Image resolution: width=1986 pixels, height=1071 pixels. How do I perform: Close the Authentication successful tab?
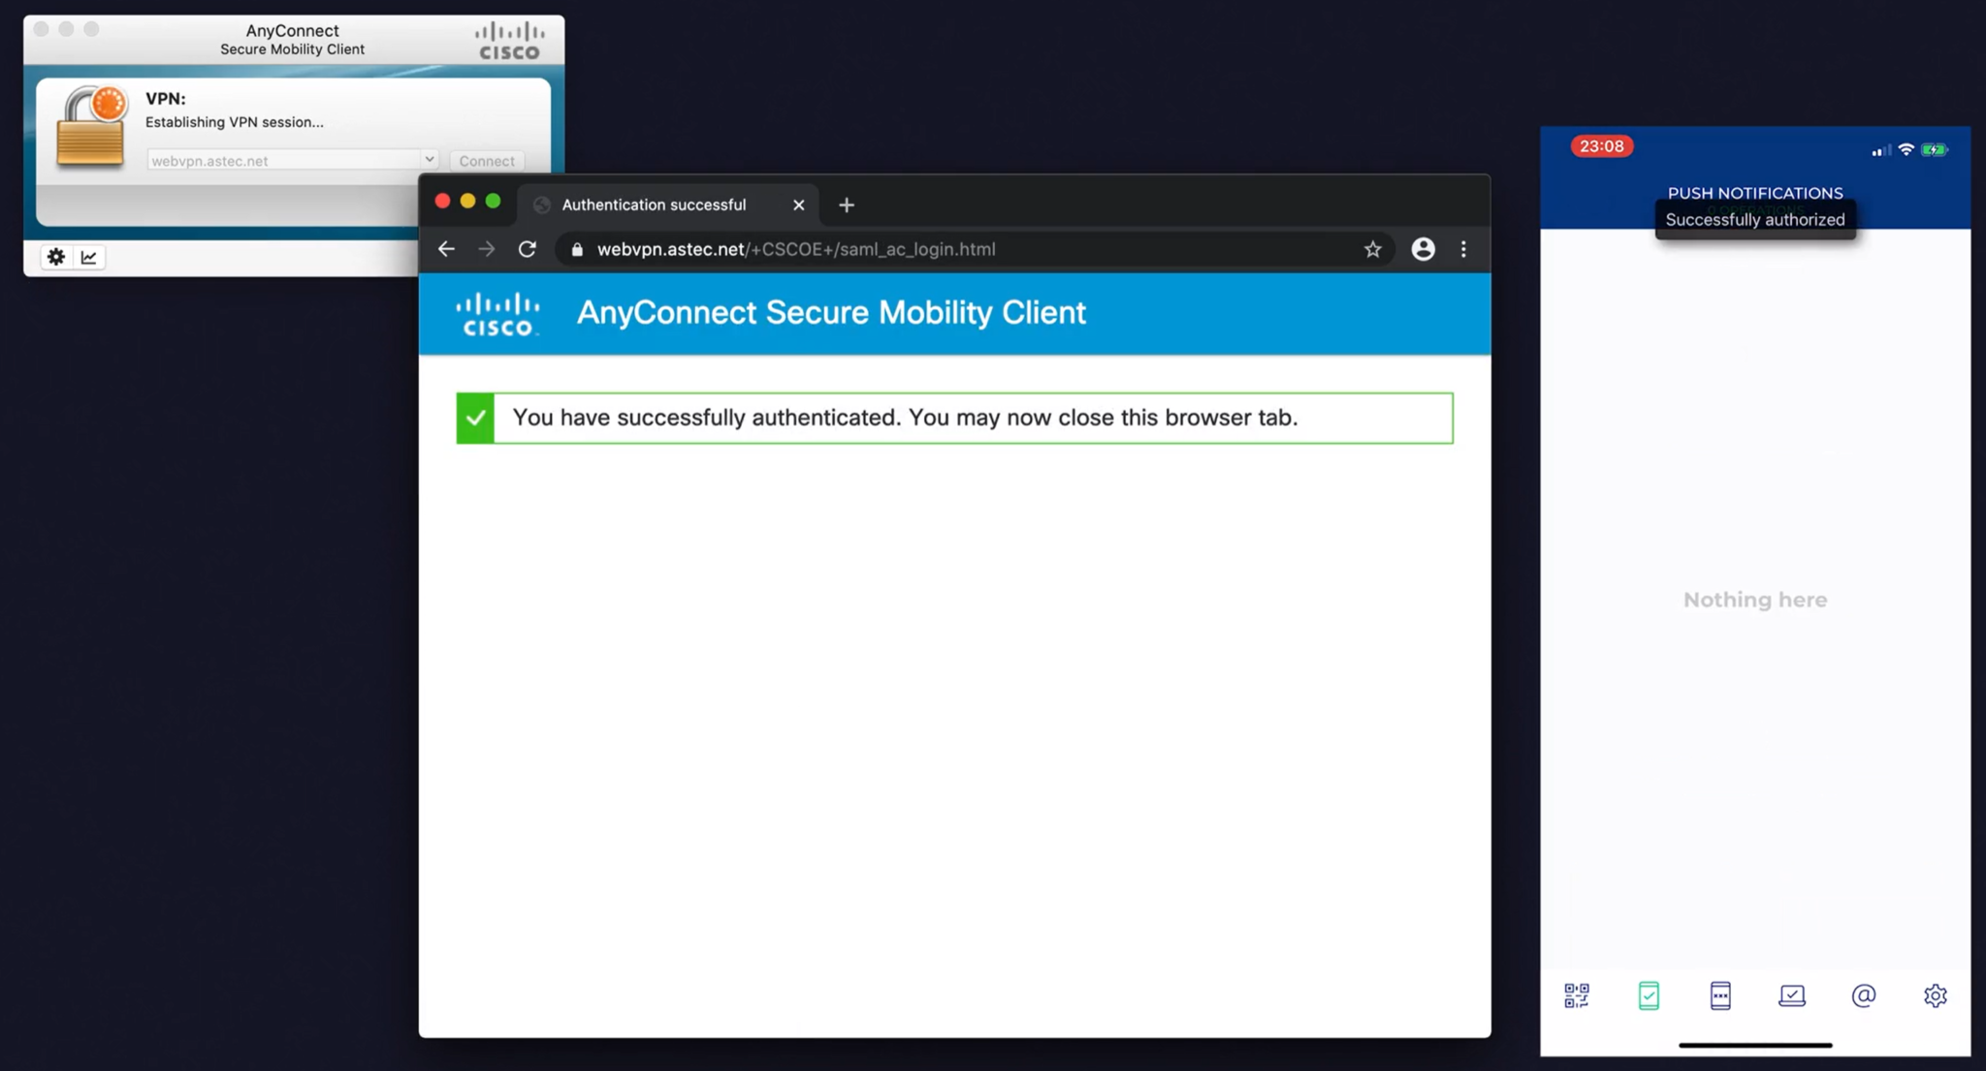tap(798, 205)
